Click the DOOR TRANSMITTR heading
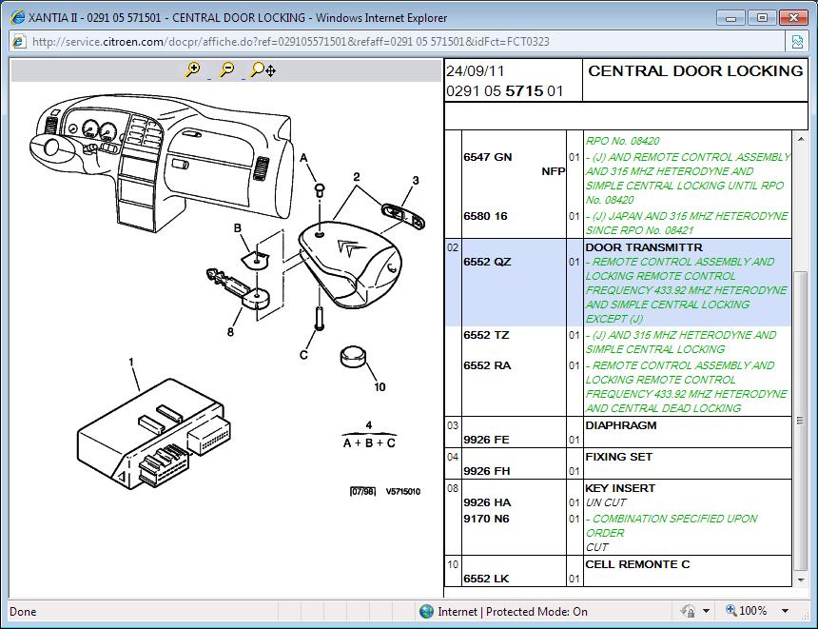Image resolution: width=818 pixels, height=629 pixels. (644, 247)
